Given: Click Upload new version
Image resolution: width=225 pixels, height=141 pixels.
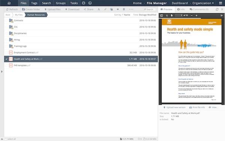Looking at the screenshot, I should pyautogui.click(x=174, y=107).
